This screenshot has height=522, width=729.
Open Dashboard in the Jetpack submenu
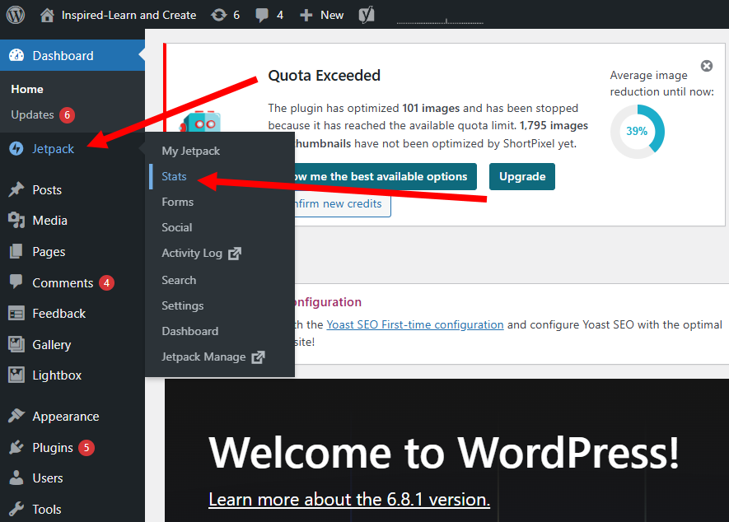(x=190, y=332)
